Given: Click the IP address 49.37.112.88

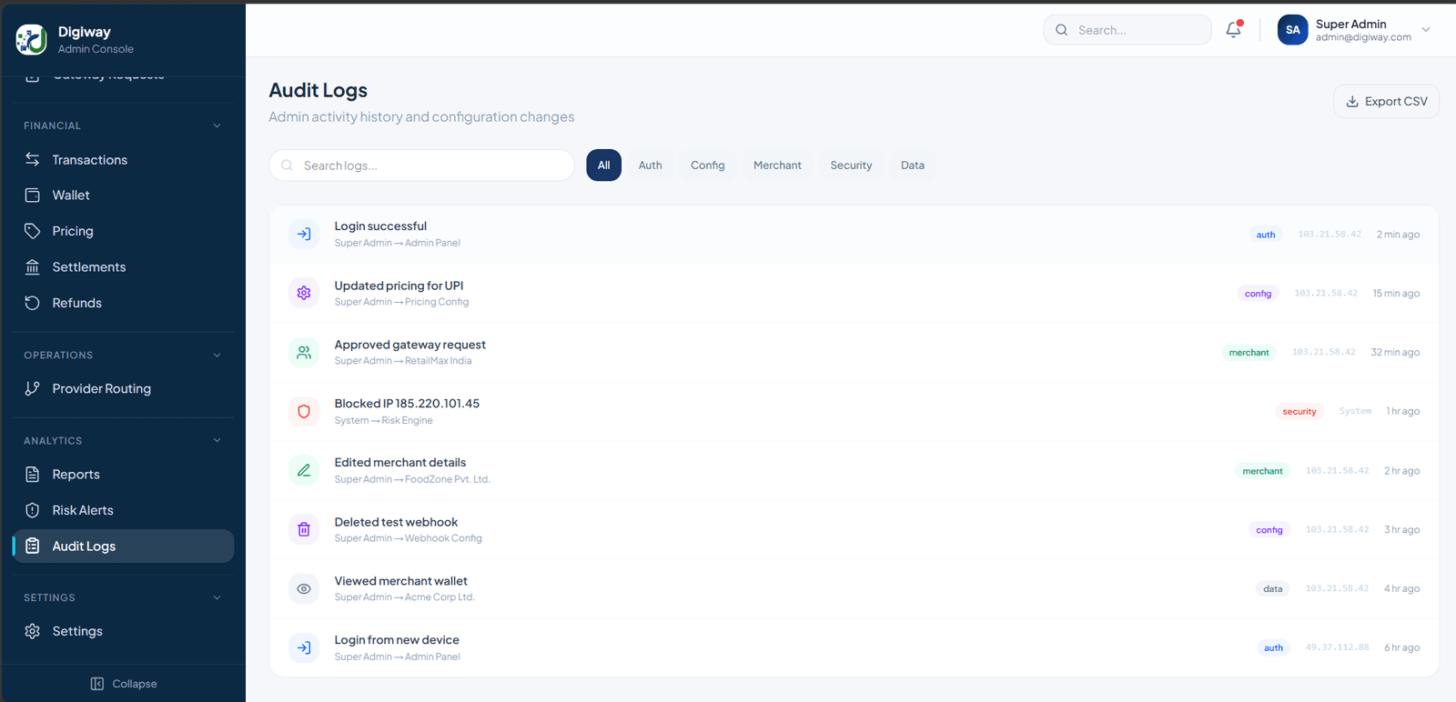Looking at the screenshot, I should click(1337, 647).
